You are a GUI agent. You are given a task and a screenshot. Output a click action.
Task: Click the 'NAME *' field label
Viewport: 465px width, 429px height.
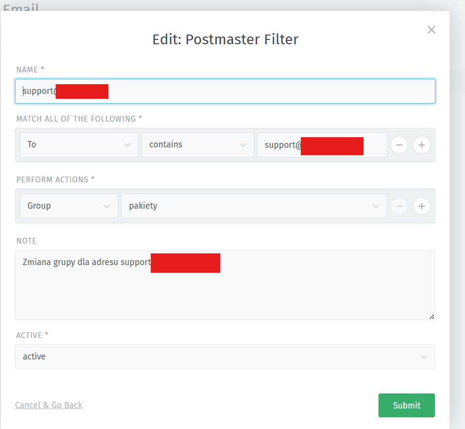point(30,70)
